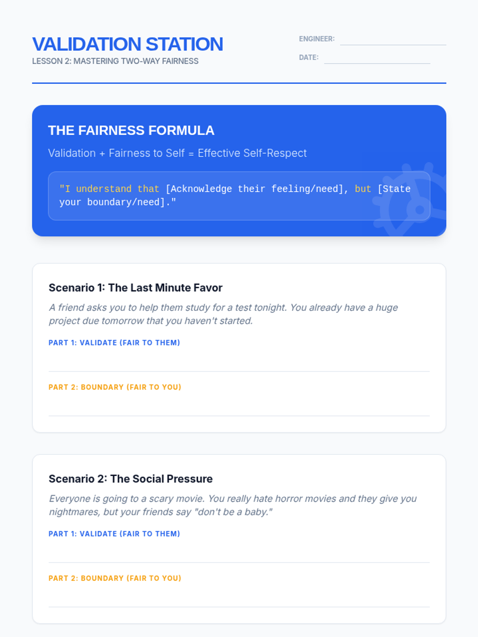This screenshot has height=637, width=478.
Task: Click the gear watermark icon
Action: [x=414, y=203]
